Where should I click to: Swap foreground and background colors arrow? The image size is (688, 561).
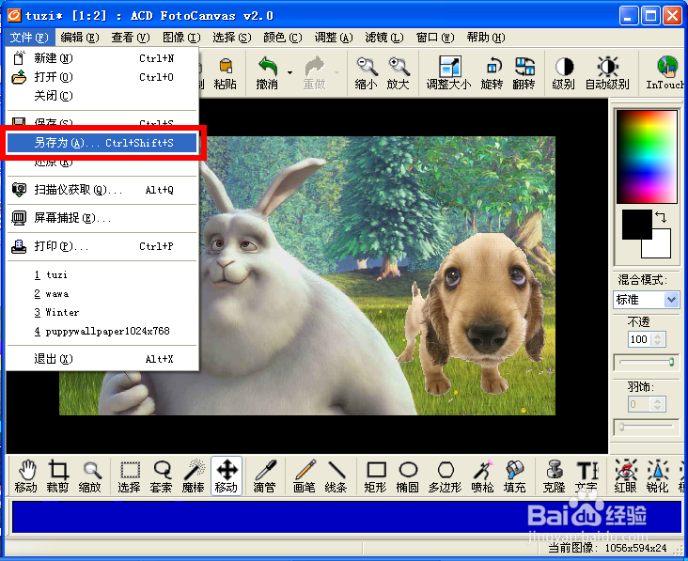click(x=662, y=217)
